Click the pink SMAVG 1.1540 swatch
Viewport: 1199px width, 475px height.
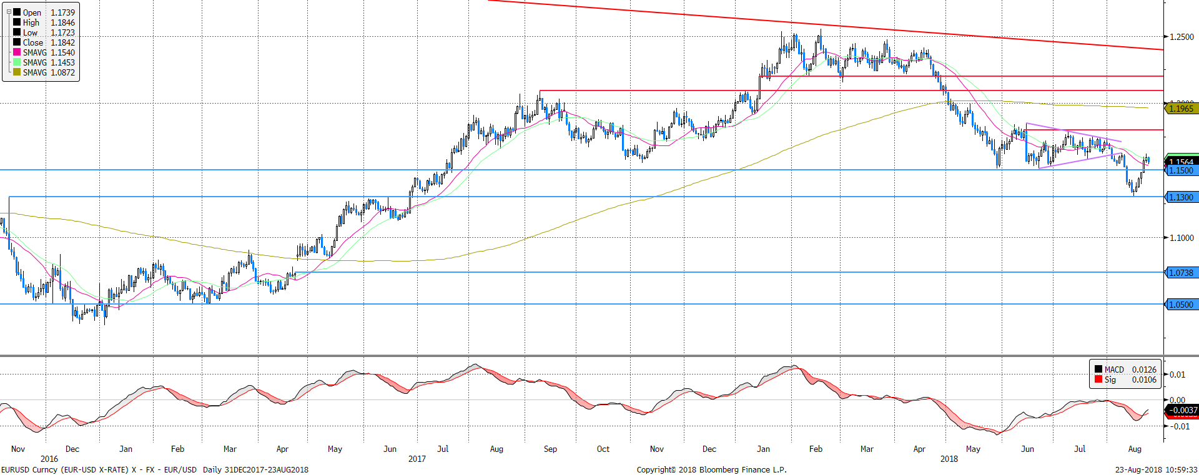[17, 52]
